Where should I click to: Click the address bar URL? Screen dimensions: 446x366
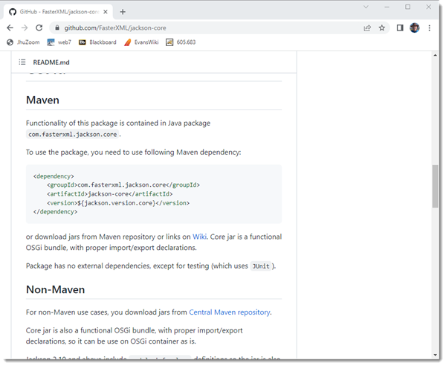pos(115,28)
